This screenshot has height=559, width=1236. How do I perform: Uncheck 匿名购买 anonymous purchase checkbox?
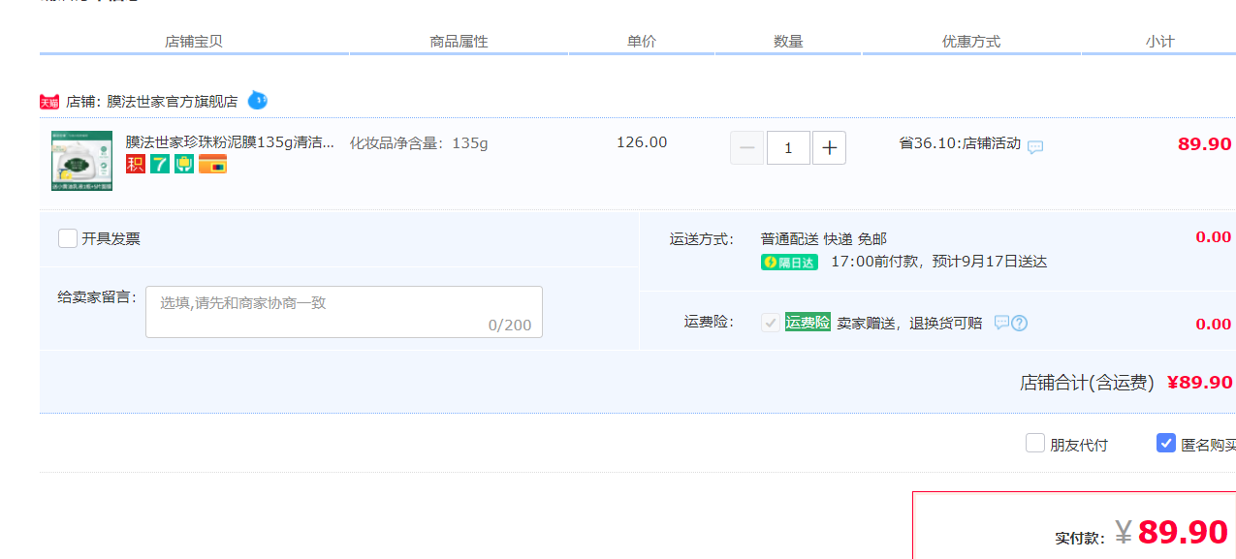point(1166,444)
